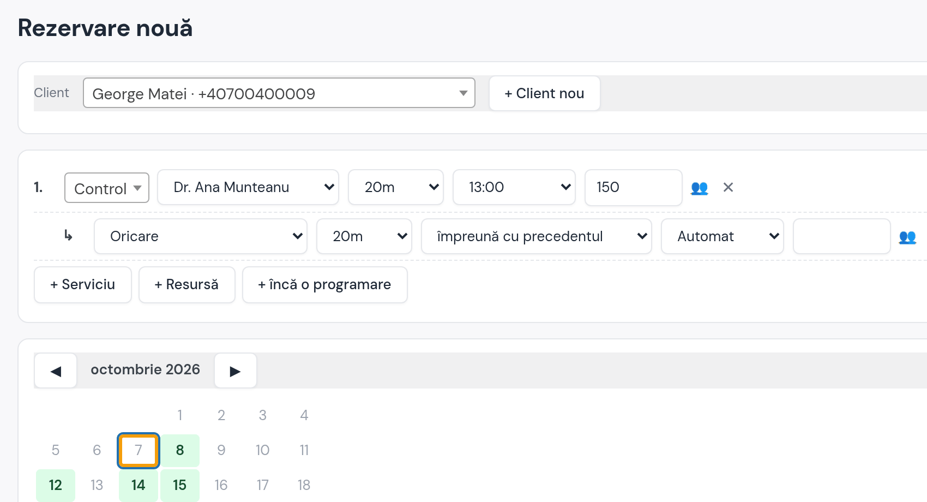Expand the Automat dropdown
The height and width of the screenshot is (502, 927).
723,236
